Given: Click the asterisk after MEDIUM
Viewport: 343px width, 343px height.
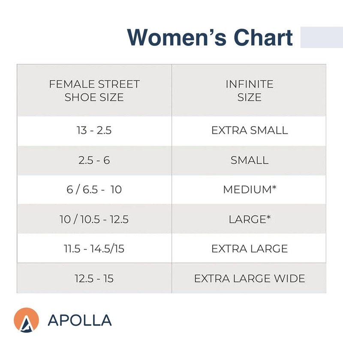Looking at the screenshot, I should pos(273,188).
